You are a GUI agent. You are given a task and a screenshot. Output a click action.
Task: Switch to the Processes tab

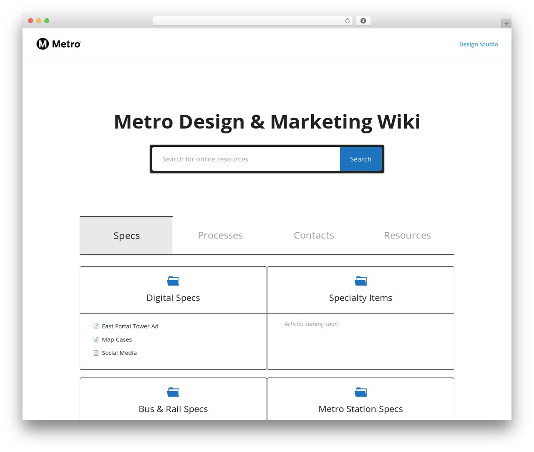[220, 235]
